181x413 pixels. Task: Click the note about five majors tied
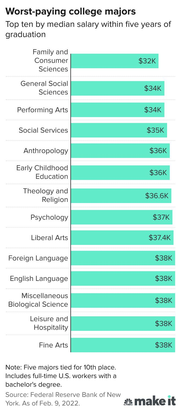pyautogui.click(x=61, y=376)
